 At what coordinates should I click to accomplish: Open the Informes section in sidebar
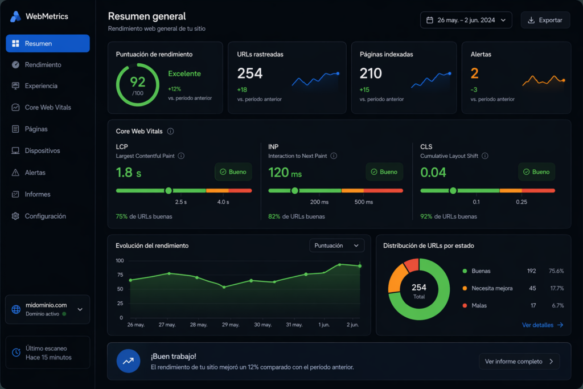point(38,194)
